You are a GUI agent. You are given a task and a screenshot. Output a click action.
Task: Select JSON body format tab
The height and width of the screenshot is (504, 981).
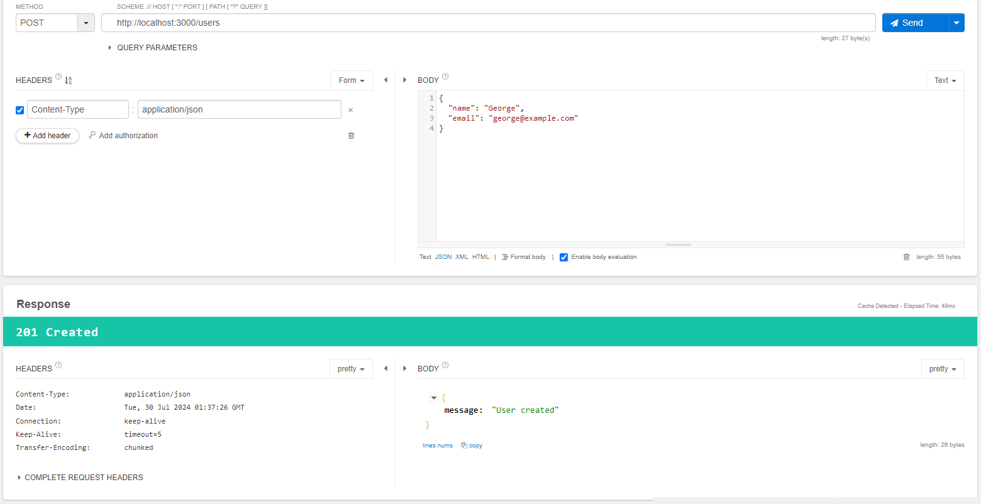(x=443, y=257)
